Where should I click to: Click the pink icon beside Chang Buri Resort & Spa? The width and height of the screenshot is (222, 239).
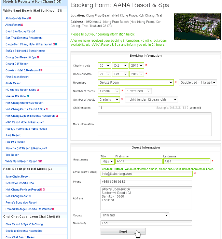coord(38,57)
